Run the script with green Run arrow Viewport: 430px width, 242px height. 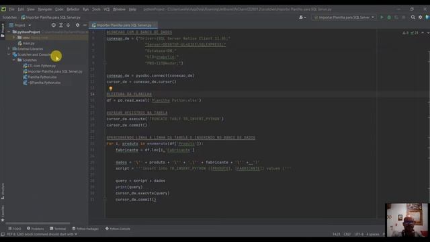382,17
